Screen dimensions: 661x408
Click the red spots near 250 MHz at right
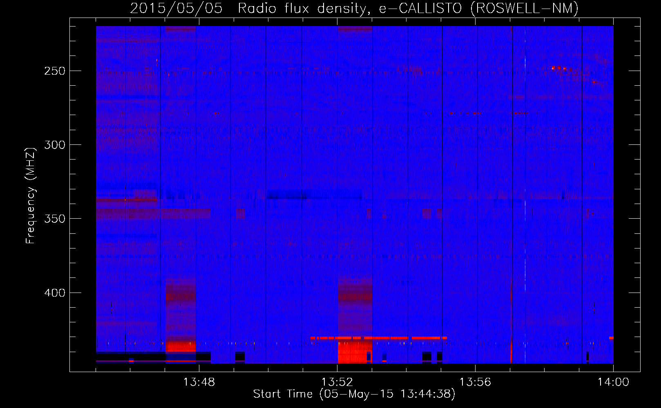coord(559,68)
